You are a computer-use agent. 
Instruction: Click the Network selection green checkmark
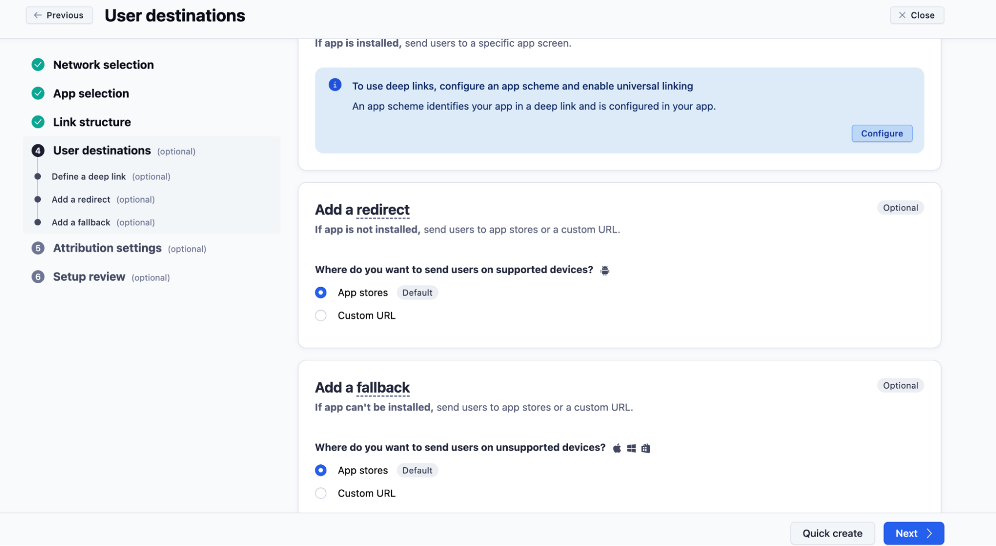(x=38, y=65)
